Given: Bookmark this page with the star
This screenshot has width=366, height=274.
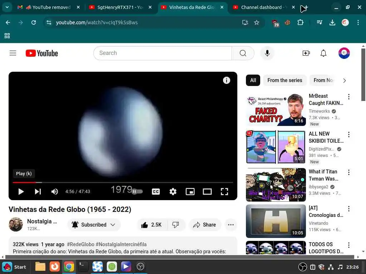Looking at the screenshot, I should (x=257, y=22).
